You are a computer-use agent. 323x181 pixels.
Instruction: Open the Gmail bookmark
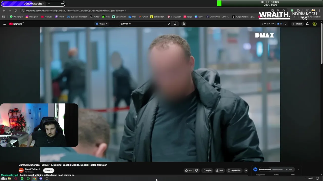[x=143, y=17]
